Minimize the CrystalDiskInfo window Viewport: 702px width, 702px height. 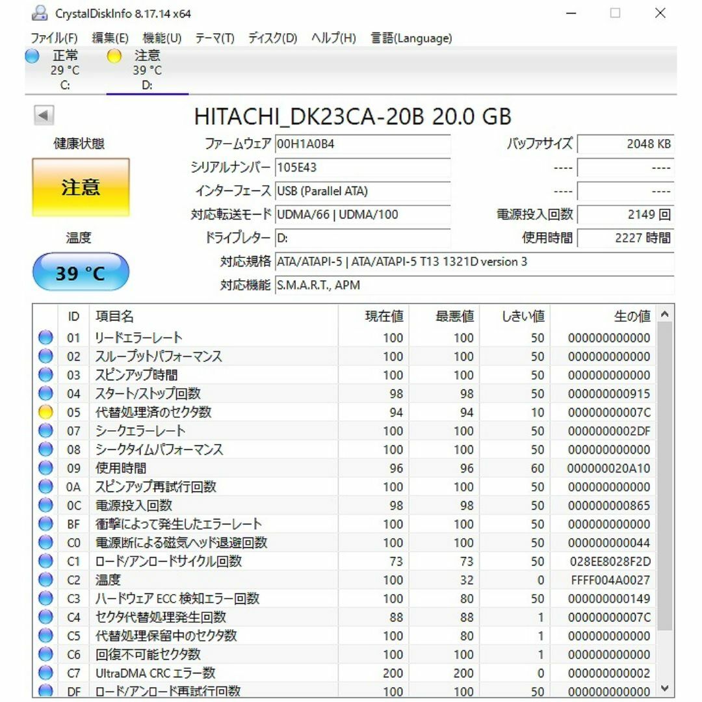coord(571,14)
